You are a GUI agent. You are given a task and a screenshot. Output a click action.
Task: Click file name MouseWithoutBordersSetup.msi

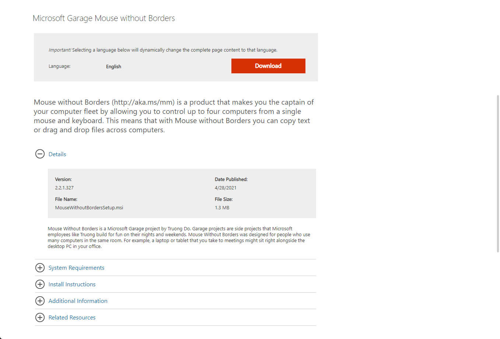[89, 208]
